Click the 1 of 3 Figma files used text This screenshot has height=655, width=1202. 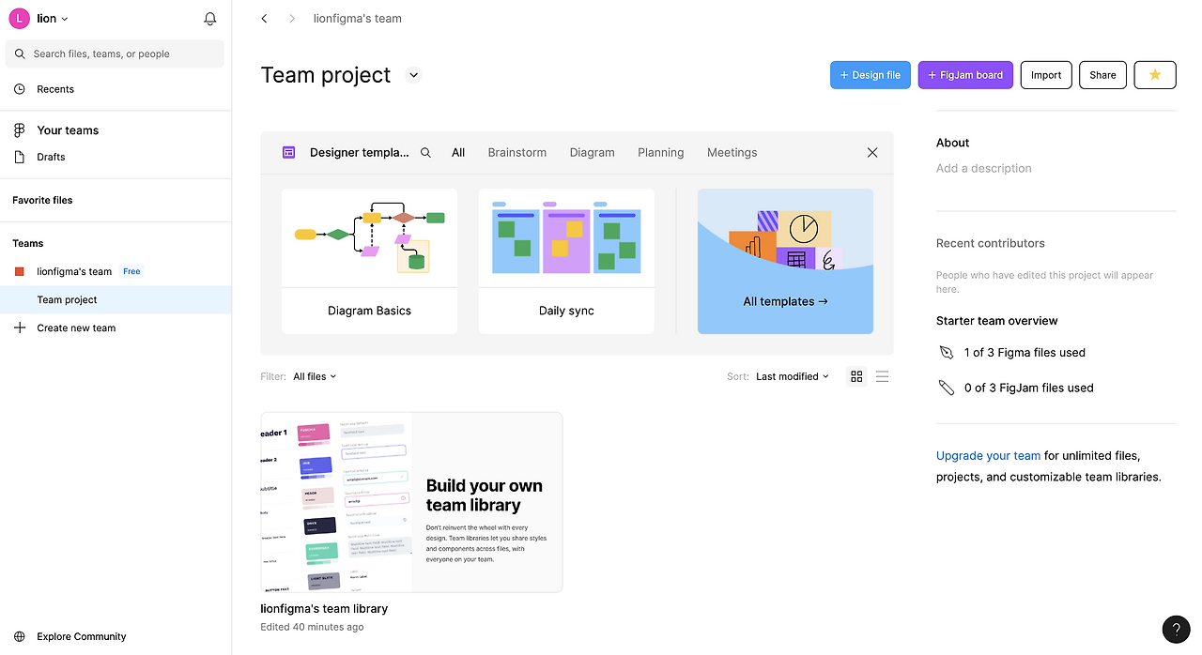(1025, 353)
